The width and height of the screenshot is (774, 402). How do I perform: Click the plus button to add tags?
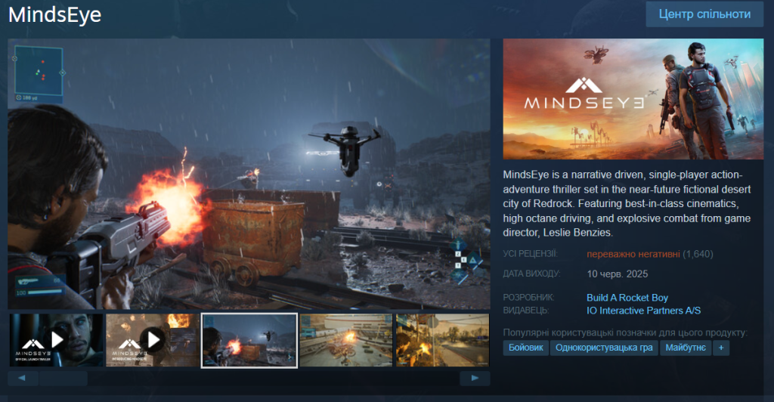721,348
